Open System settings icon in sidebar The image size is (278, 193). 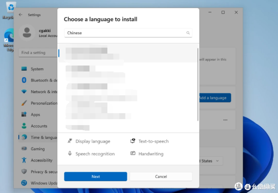[24, 69]
